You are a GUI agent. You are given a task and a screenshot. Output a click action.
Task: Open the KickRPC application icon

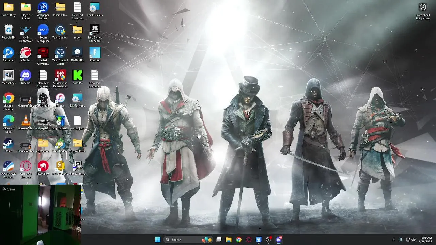pos(78,78)
